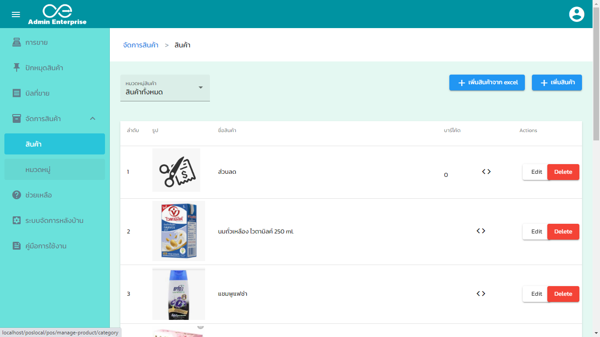Click the เพิ่มสินค้าจาก excel button

point(487,82)
